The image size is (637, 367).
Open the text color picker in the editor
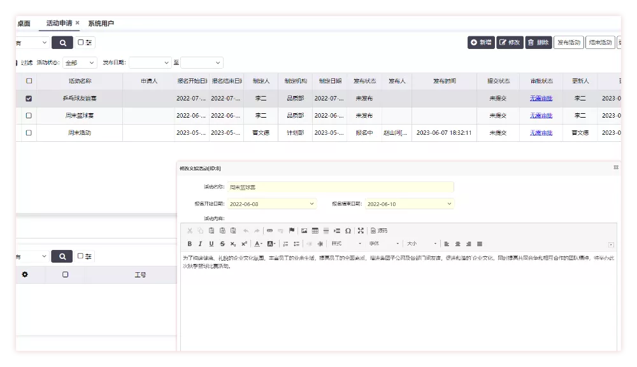[x=258, y=244]
